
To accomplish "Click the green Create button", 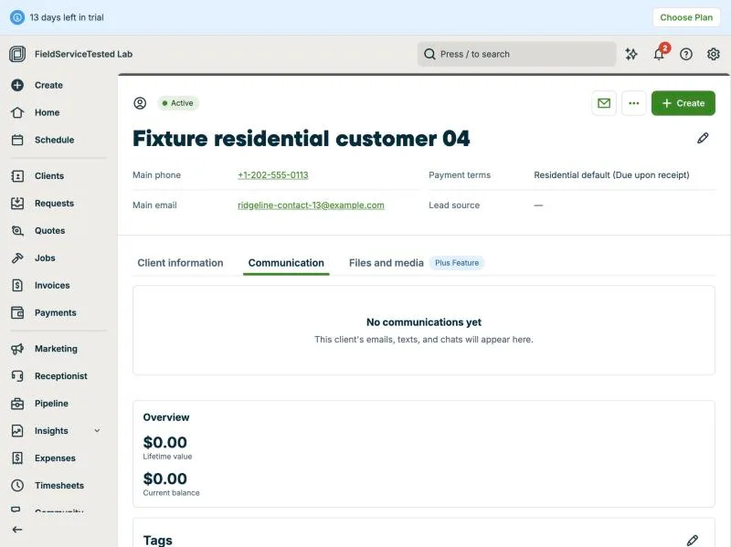I will point(683,103).
